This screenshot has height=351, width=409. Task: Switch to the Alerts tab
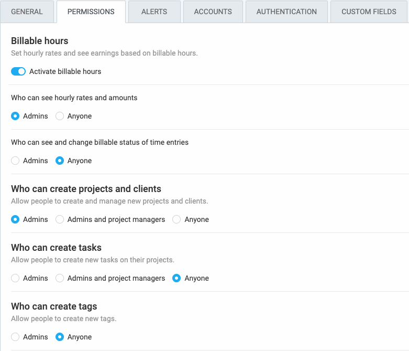(x=154, y=12)
